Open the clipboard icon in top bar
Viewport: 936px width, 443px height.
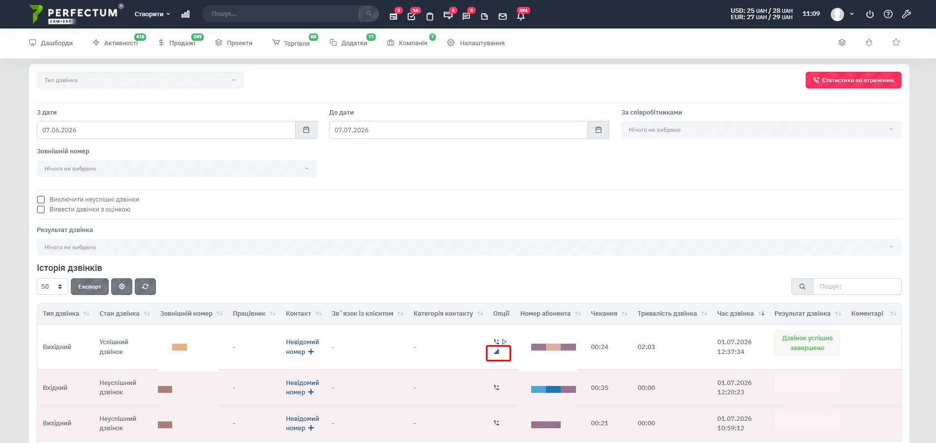click(430, 16)
